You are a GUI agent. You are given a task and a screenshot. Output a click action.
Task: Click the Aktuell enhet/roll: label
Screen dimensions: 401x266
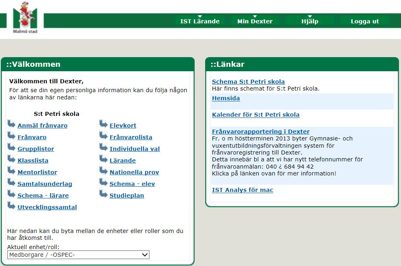[x=33, y=247]
